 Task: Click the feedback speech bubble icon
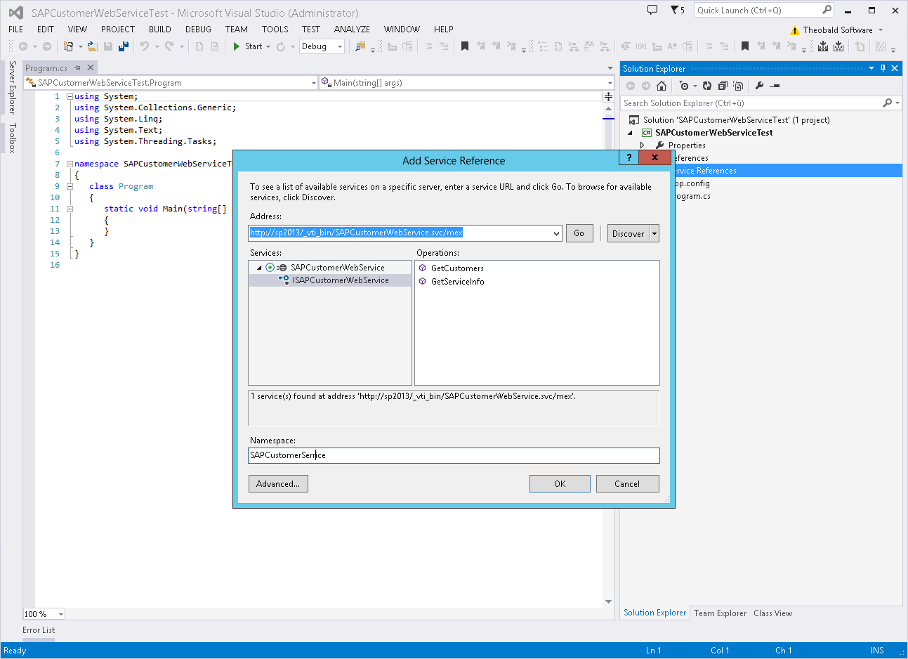pyautogui.click(x=652, y=10)
